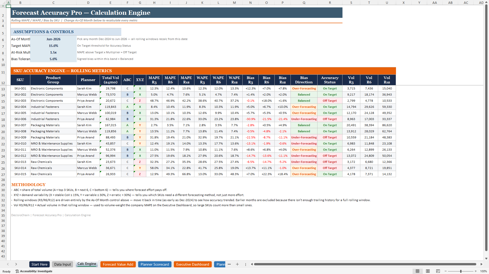The height and width of the screenshot is (274, 489).
Task: Click the vertical scrollbar thumb
Action: [x=486, y=127]
